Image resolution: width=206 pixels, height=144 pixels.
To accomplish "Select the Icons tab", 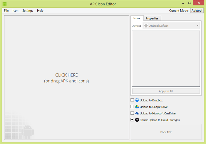I will pyautogui.click(x=136, y=18).
